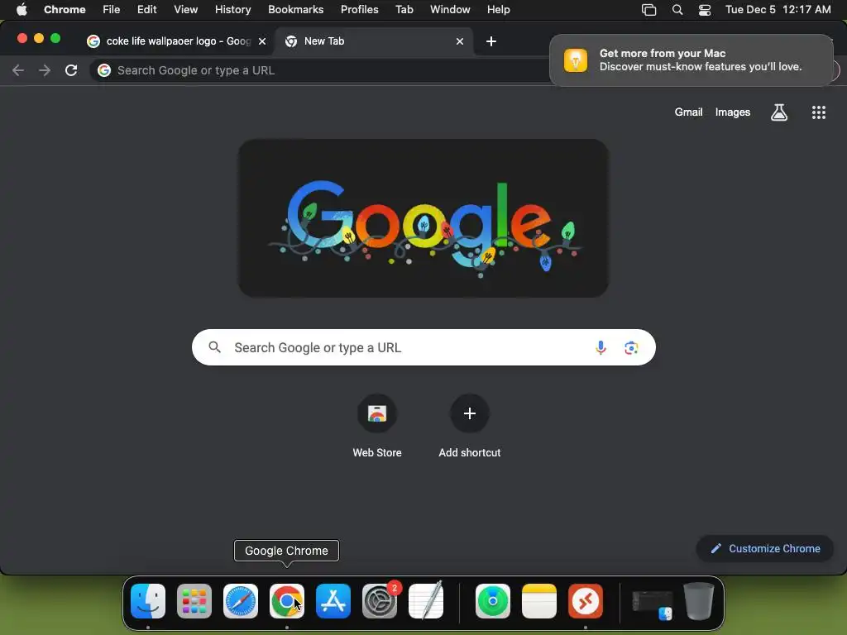Open the Gmail link
Image resolution: width=847 pixels, height=635 pixels.
(x=688, y=112)
